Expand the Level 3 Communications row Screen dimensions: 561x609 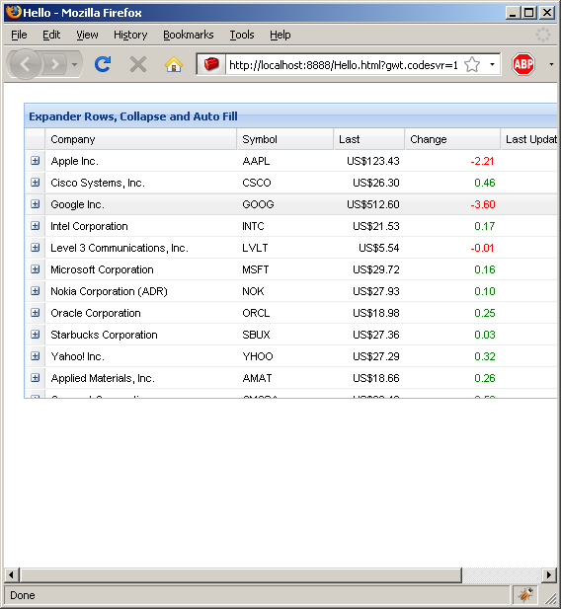35,248
